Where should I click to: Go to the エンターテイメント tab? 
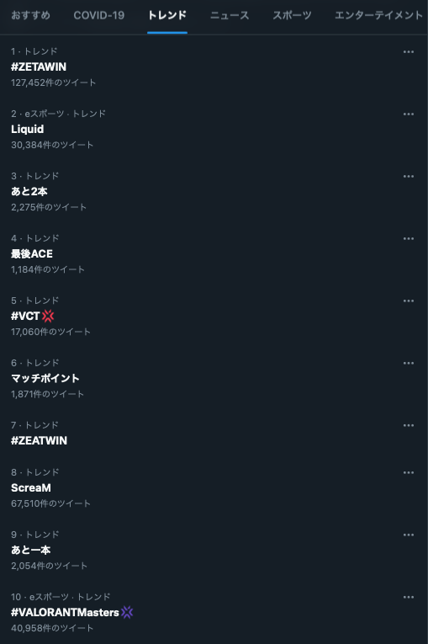[378, 16]
